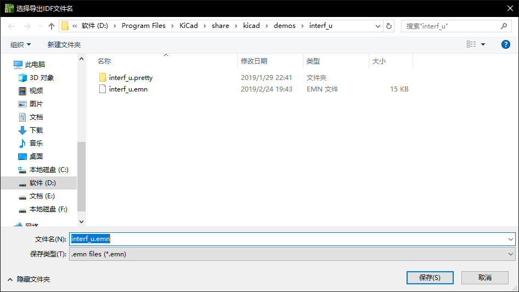Open the 组织 menu
Image resolution: width=519 pixels, height=292 pixels.
(x=21, y=44)
